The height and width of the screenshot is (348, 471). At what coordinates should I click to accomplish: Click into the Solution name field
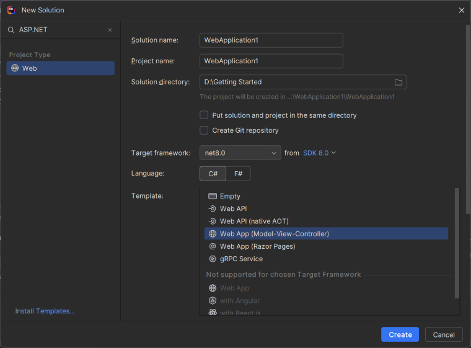click(x=271, y=40)
